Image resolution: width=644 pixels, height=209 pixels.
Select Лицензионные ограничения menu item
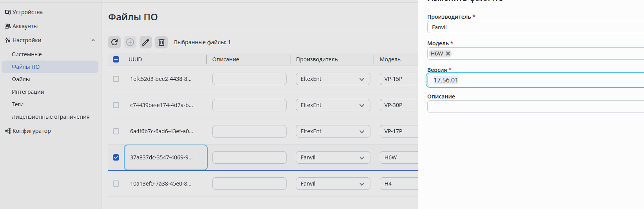click(50, 117)
